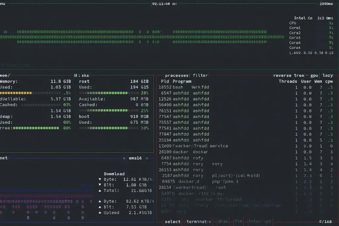This screenshot has width=339, height=226.
Task: Toggle tree view for processes
Action: coord(299,75)
